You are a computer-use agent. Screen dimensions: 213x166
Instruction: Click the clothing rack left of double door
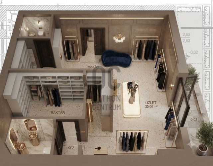[72, 49]
